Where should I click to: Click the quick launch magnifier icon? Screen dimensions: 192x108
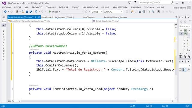pos(172,2)
